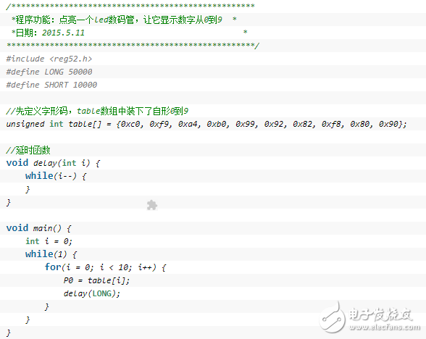Click the elecfans watermark logo icon
This screenshot has height=339, width=426.
332,317
